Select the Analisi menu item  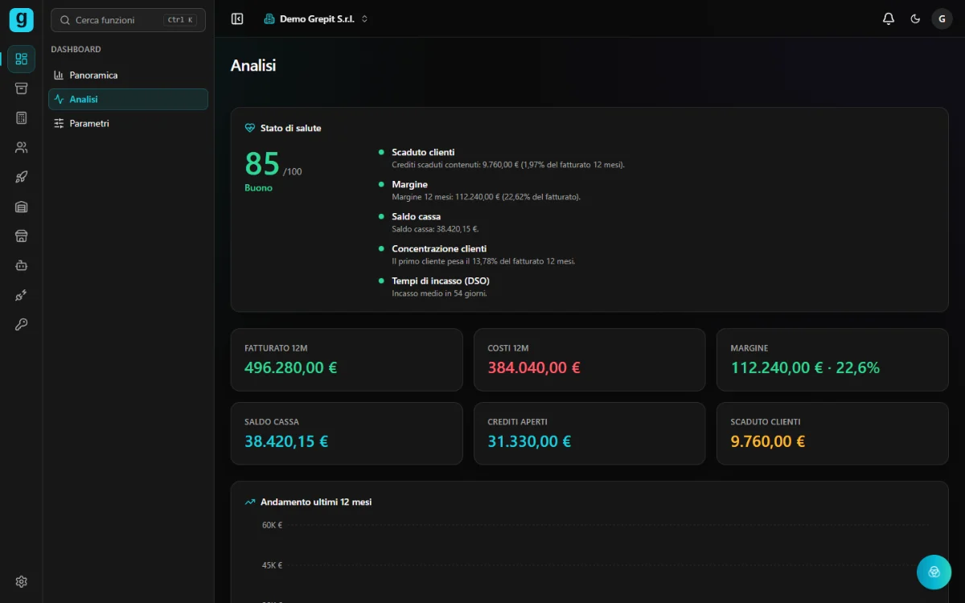(128, 99)
